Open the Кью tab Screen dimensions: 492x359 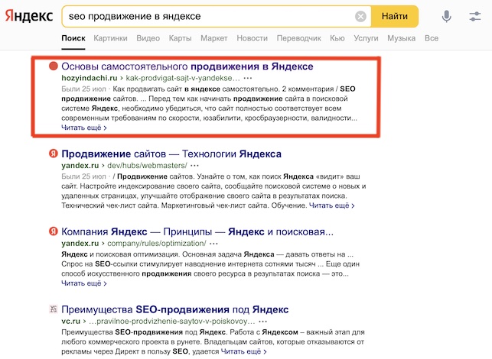(x=337, y=38)
